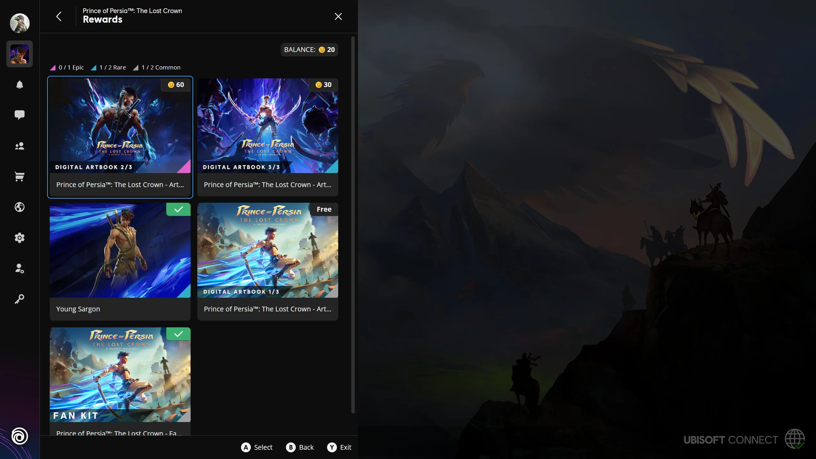Open the friends list icon
The image size is (816, 459).
point(19,146)
